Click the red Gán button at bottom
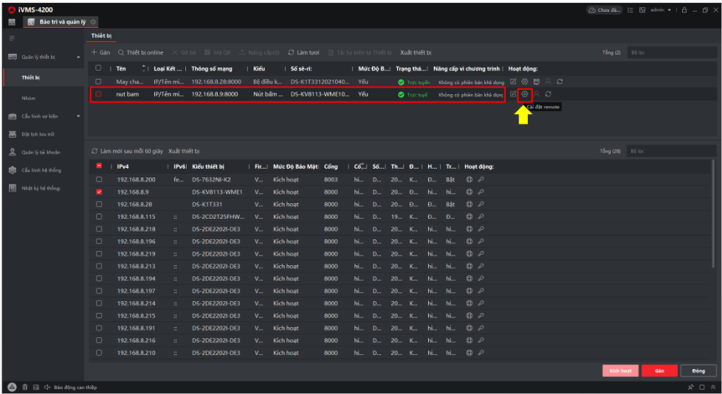 point(659,370)
